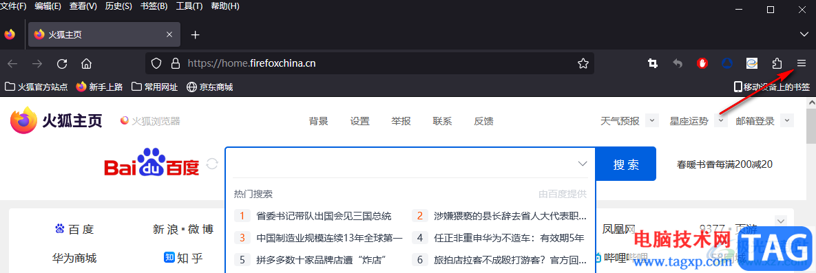Click the padlock site security icon
Image resolution: width=816 pixels, height=273 pixels.
coord(176,63)
